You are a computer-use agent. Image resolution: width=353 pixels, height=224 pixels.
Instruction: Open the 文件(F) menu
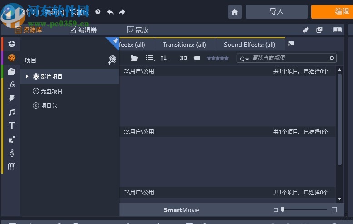click(x=30, y=12)
